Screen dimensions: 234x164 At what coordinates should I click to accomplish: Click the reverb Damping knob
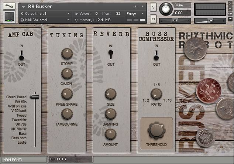(111, 114)
